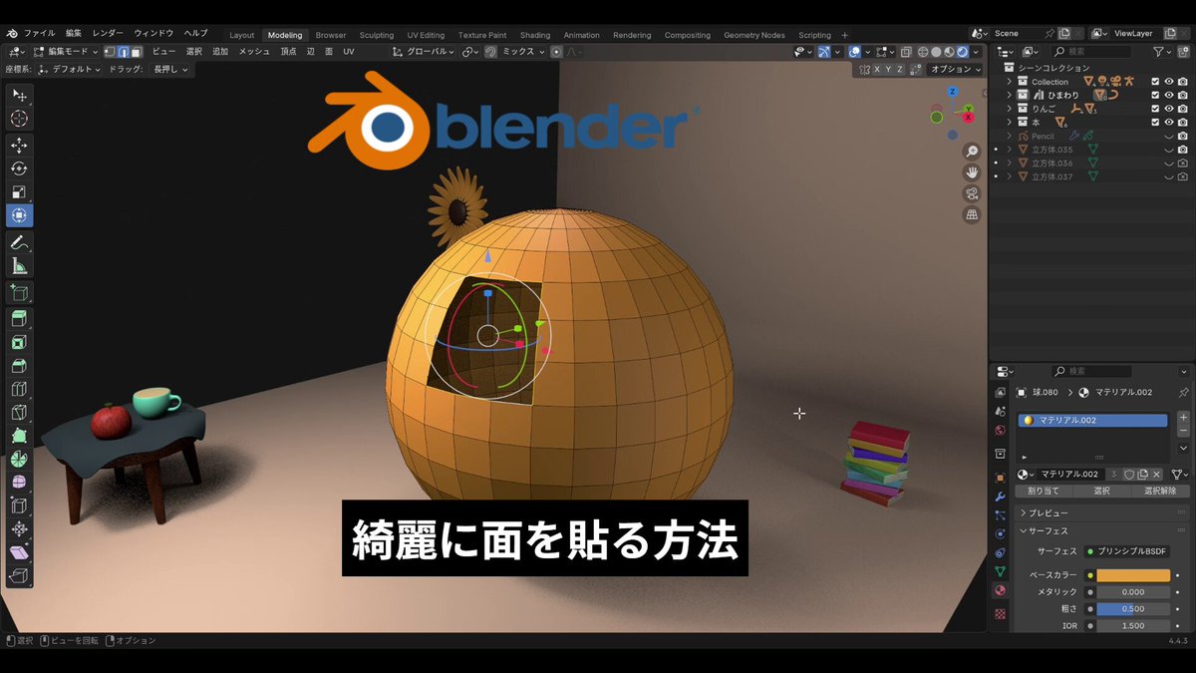Open the デフォルト coordinate dropdown
The height and width of the screenshot is (673, 1196).
point(70,70)
